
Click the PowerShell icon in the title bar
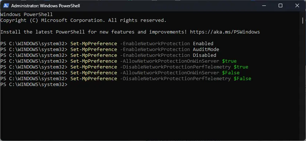5,6
